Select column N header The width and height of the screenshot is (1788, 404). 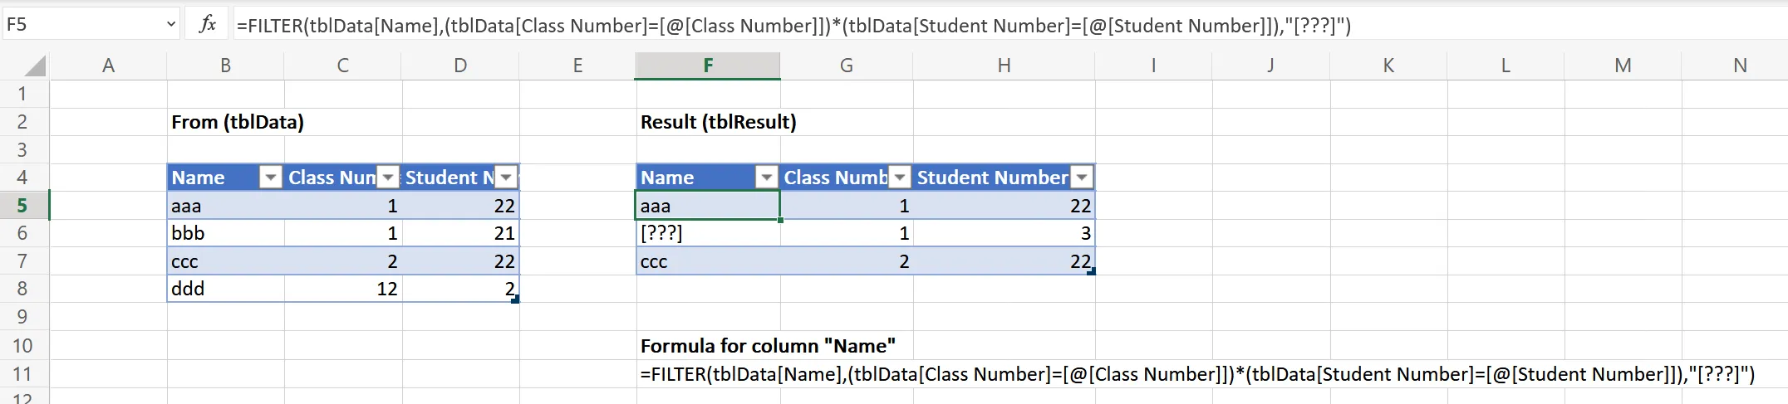(x=1740, y=66)
